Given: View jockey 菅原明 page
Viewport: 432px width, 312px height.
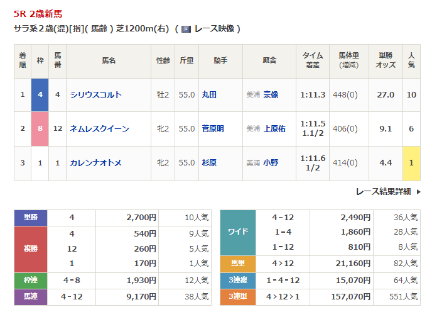Looking at the screenshot, I should (213, 129).
